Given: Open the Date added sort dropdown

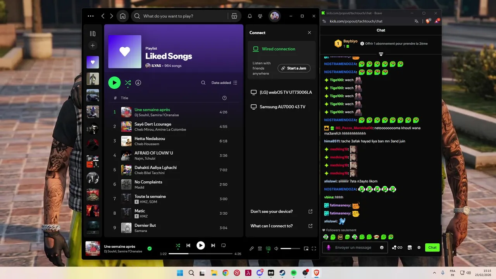Looking at the screenshot, I should tap(224, 83).
